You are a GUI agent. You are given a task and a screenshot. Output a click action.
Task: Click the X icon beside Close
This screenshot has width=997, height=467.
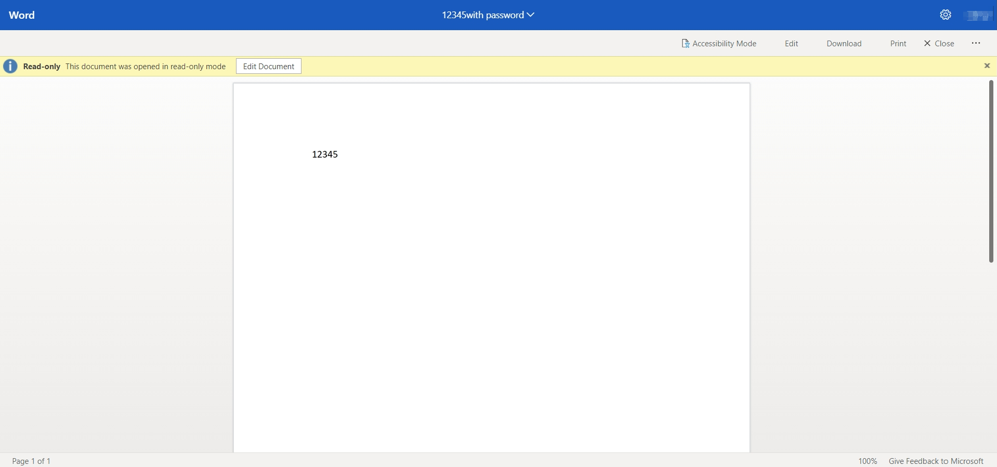[927, 44]
